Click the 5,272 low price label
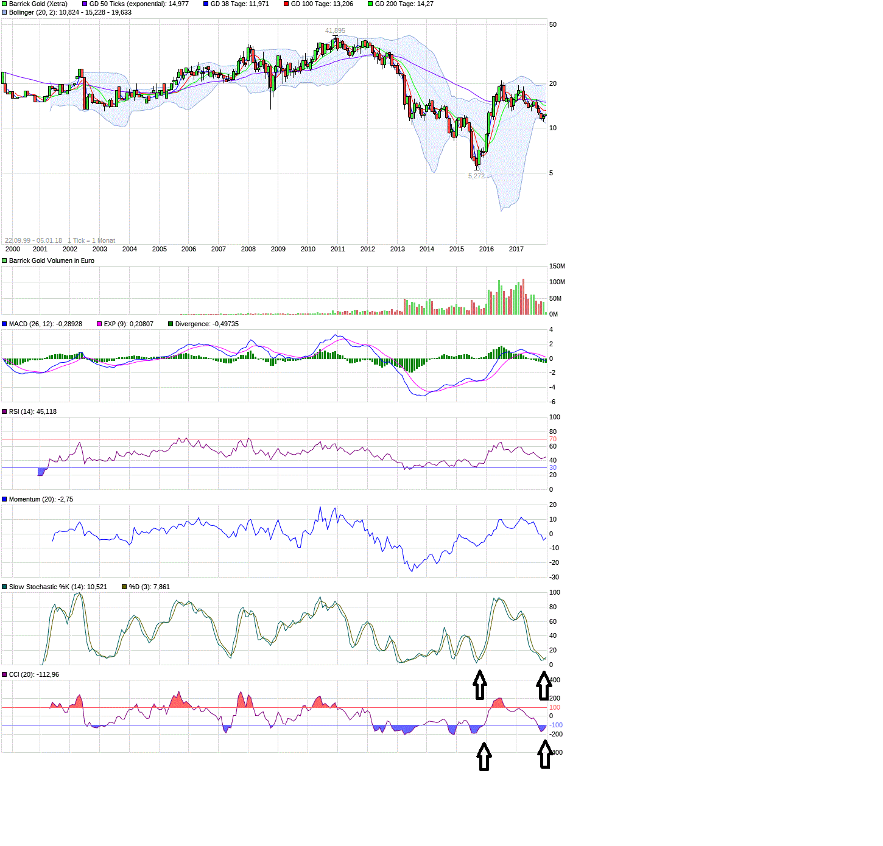The height and width of the screenshot is (846, 883). click(x=476, y=176)
